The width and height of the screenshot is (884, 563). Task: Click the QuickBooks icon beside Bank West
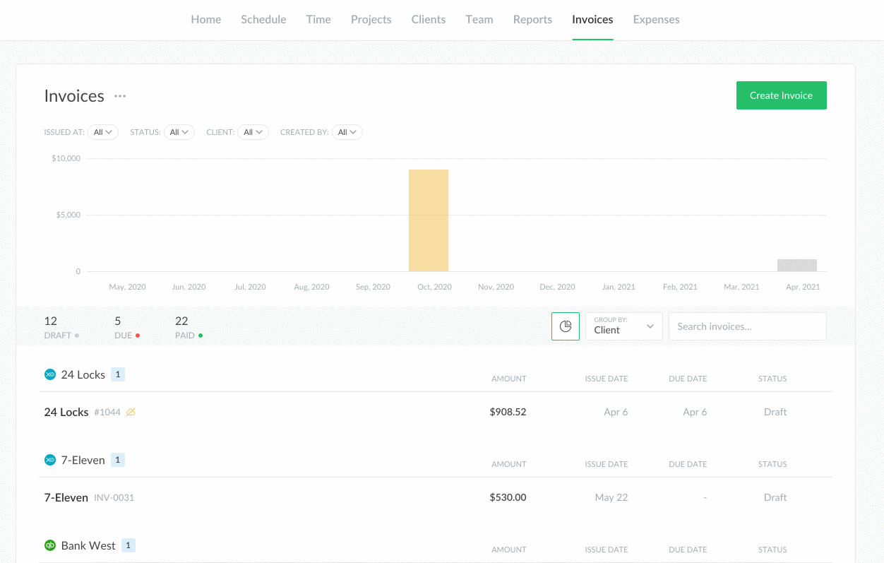tap(49, 545)
